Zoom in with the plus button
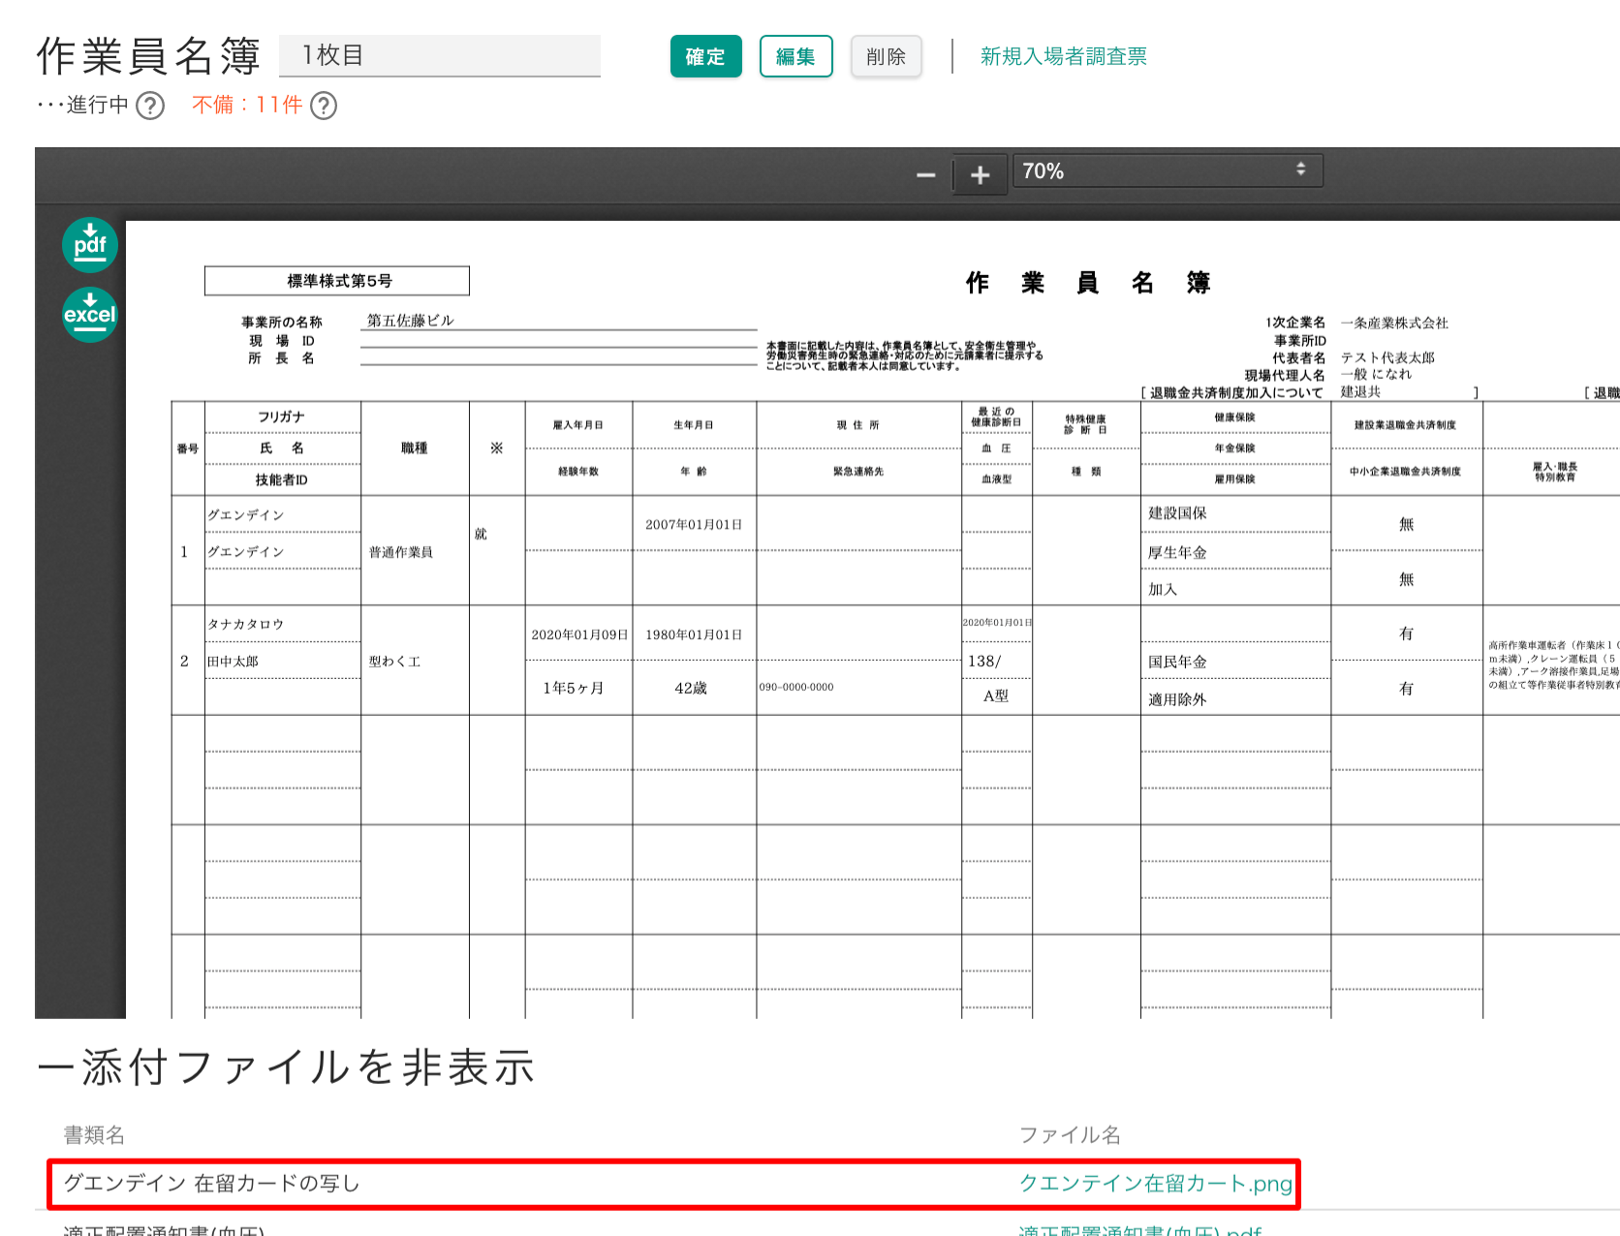The height and width of the screenshot is (1236, 1620). (980, 175)
